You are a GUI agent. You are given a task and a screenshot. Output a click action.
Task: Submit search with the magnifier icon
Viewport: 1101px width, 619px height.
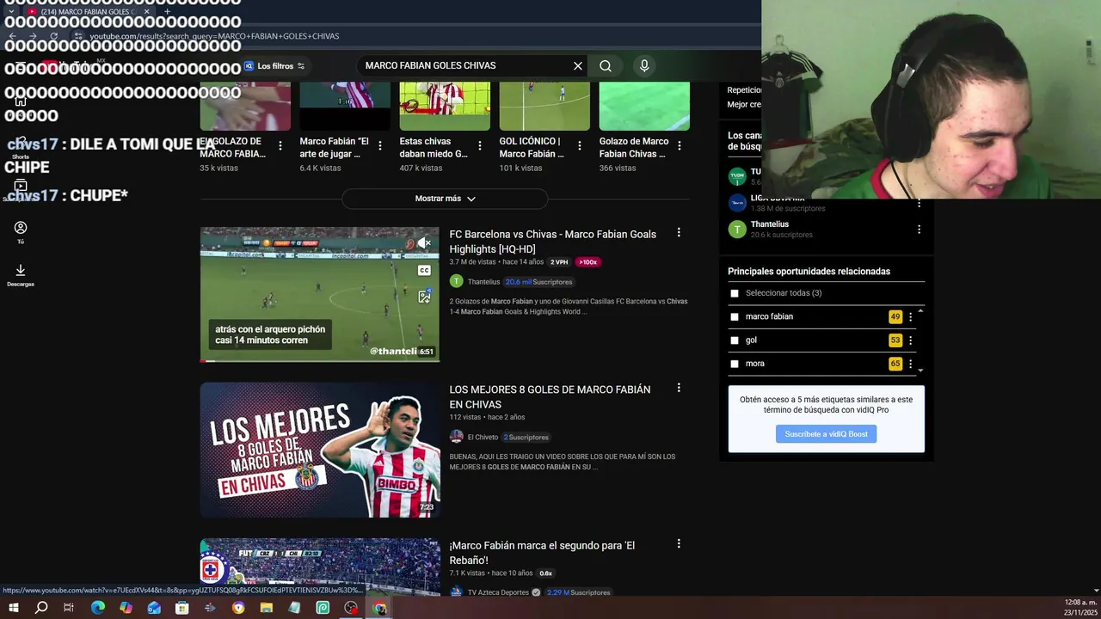606,65
